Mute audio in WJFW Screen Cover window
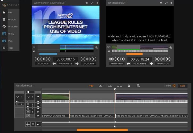The height and width of the screenshot is (133, 193). (87, 3)
